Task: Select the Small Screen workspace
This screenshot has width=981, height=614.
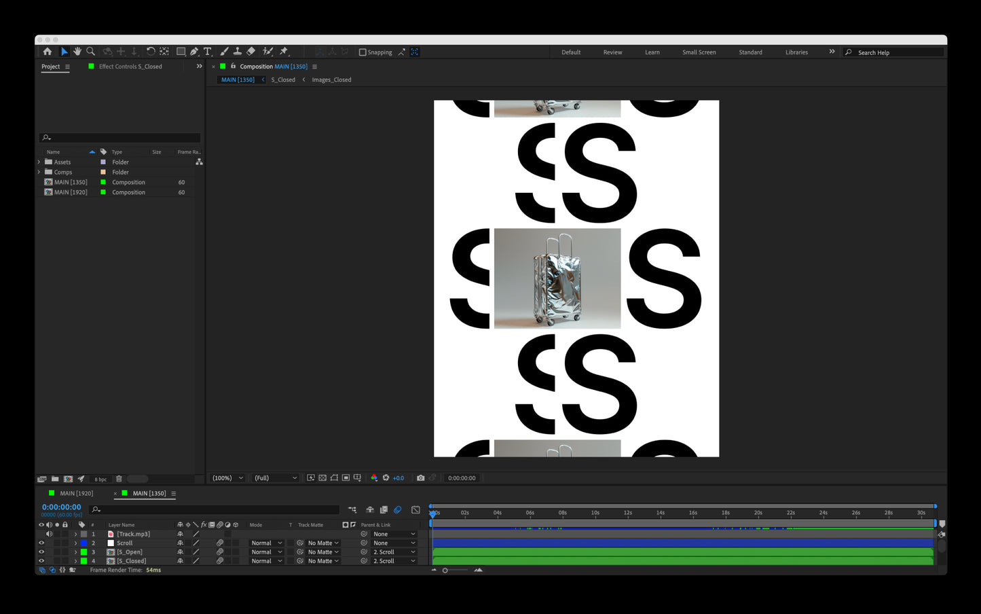Action: pos(699,52)
